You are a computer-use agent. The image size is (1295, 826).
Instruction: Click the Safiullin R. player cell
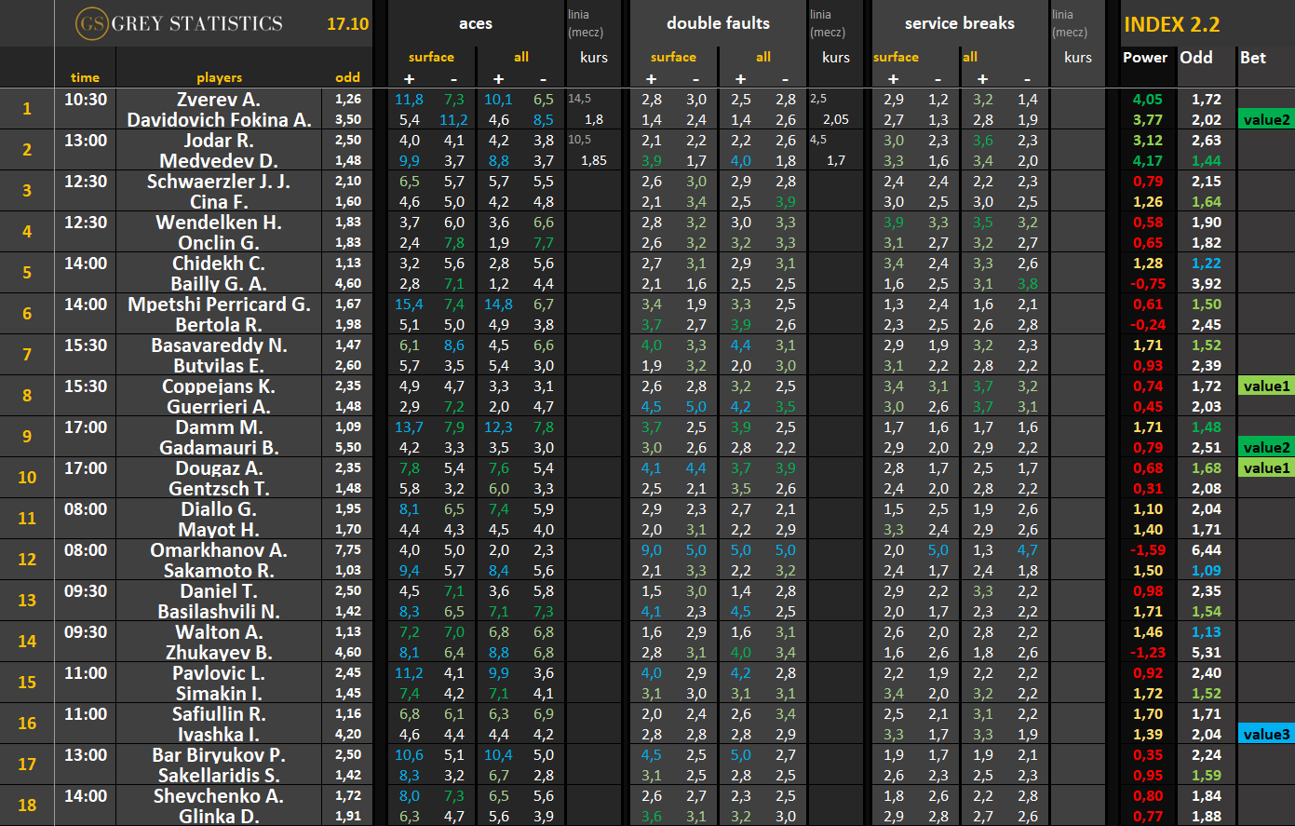tap(219, 714)
